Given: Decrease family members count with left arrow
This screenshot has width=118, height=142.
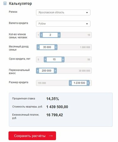Looking at the screenshot, I should 41,35.
